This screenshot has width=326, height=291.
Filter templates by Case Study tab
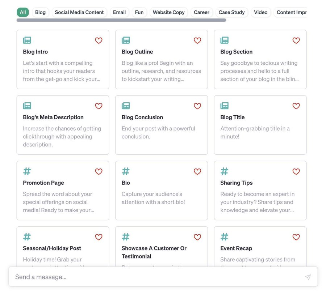(x=231, y=12)
